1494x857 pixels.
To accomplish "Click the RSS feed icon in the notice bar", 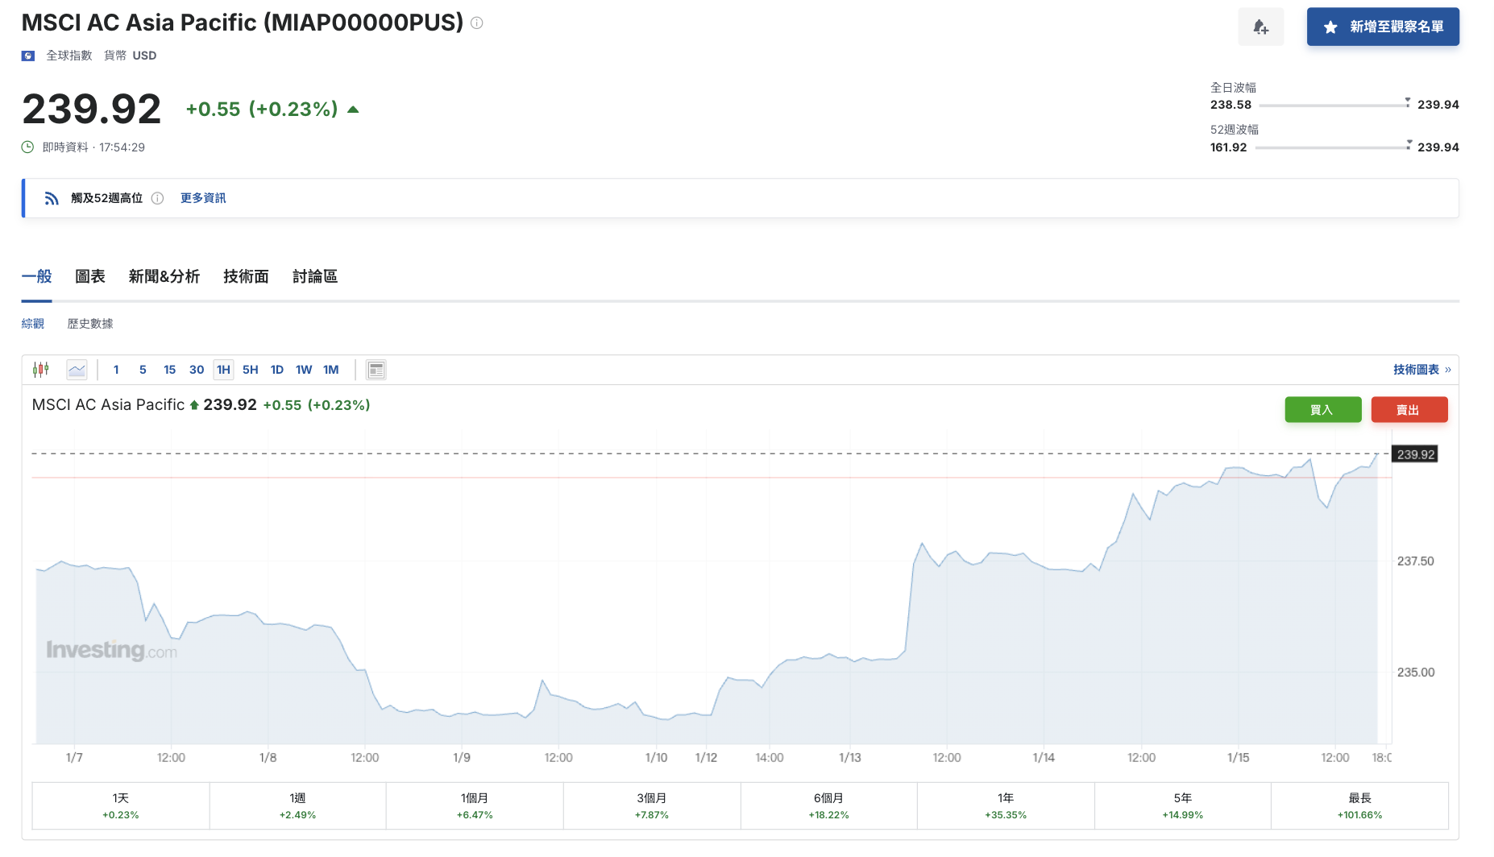I will 52,198.
